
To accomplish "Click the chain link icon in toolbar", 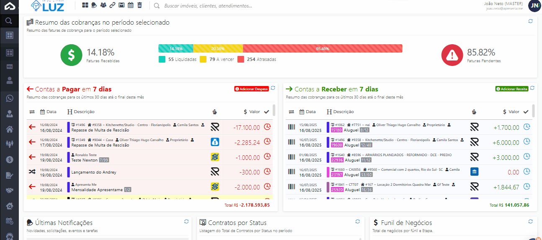I will point(112,5).
